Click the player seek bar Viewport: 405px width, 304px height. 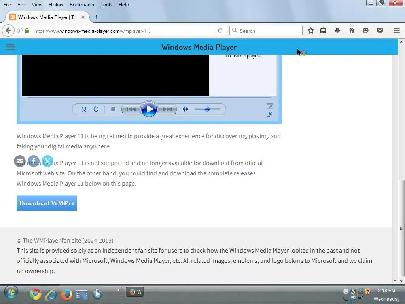click(149, 98)
